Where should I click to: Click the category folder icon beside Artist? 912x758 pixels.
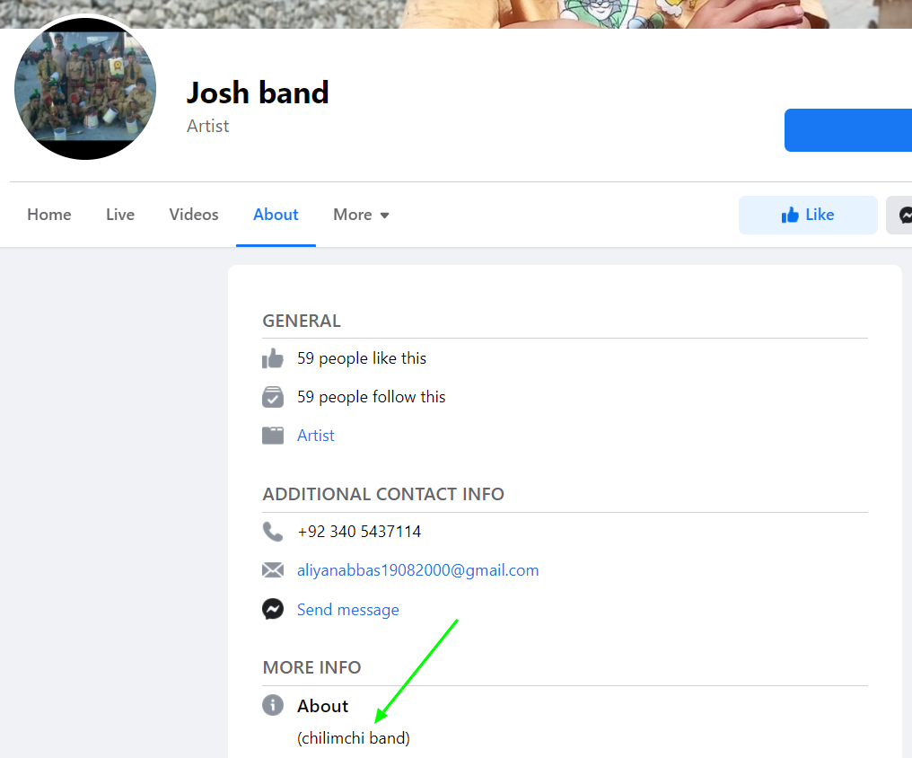point(273,436)
